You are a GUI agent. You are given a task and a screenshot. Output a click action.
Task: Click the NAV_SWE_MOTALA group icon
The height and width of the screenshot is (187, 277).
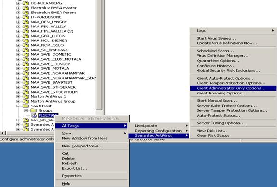pyautogui.click(x=26, y=68)
